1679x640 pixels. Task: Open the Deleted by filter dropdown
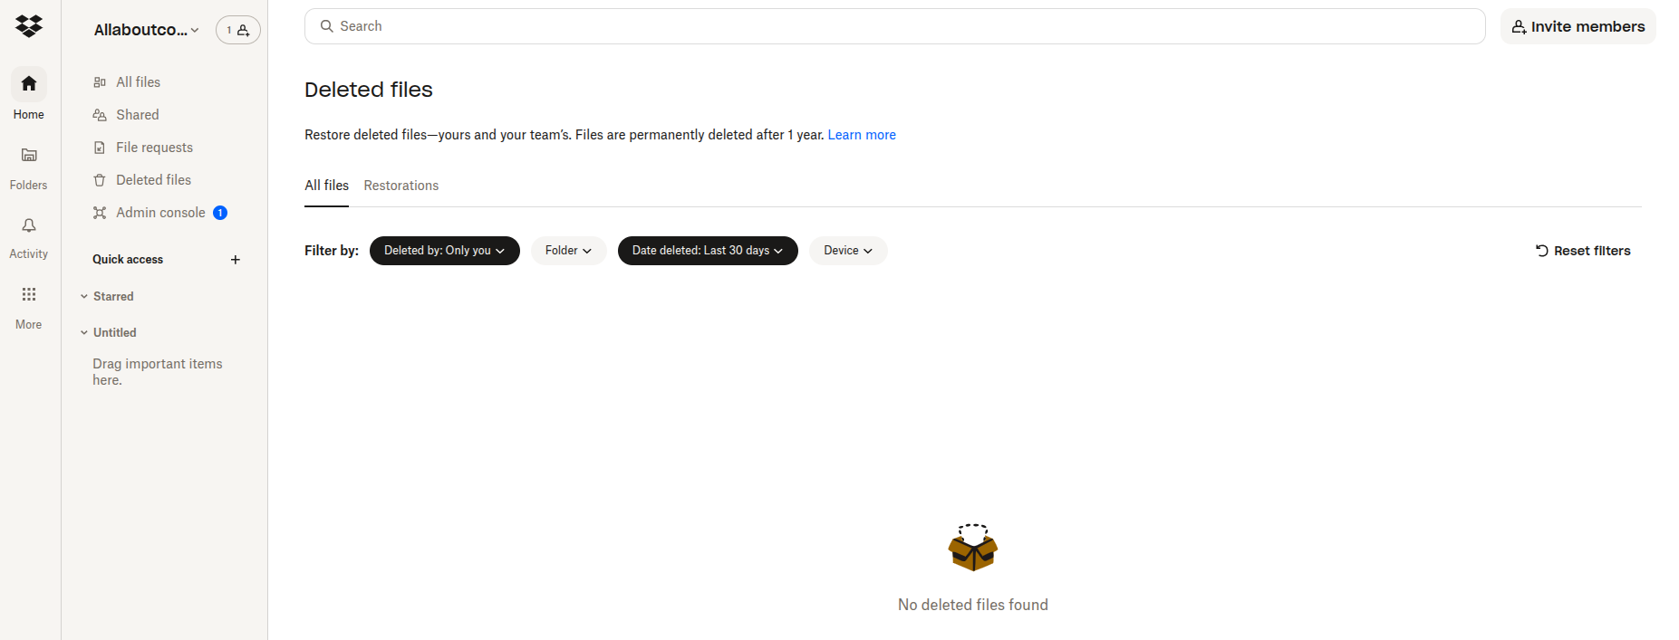click(444, 250)
